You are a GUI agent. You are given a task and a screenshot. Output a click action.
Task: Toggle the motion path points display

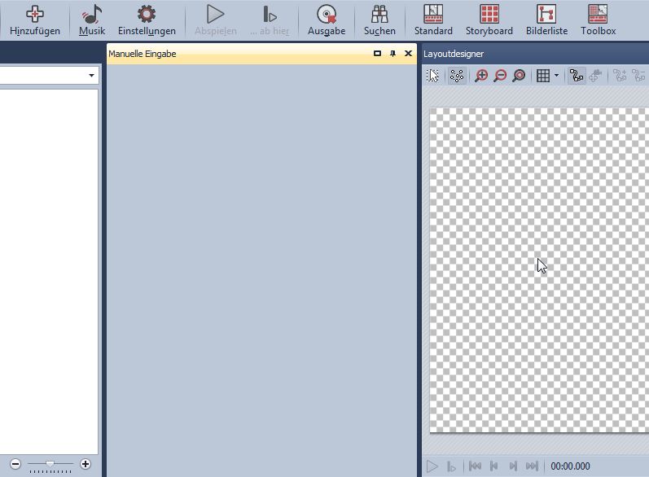[457, 76]
